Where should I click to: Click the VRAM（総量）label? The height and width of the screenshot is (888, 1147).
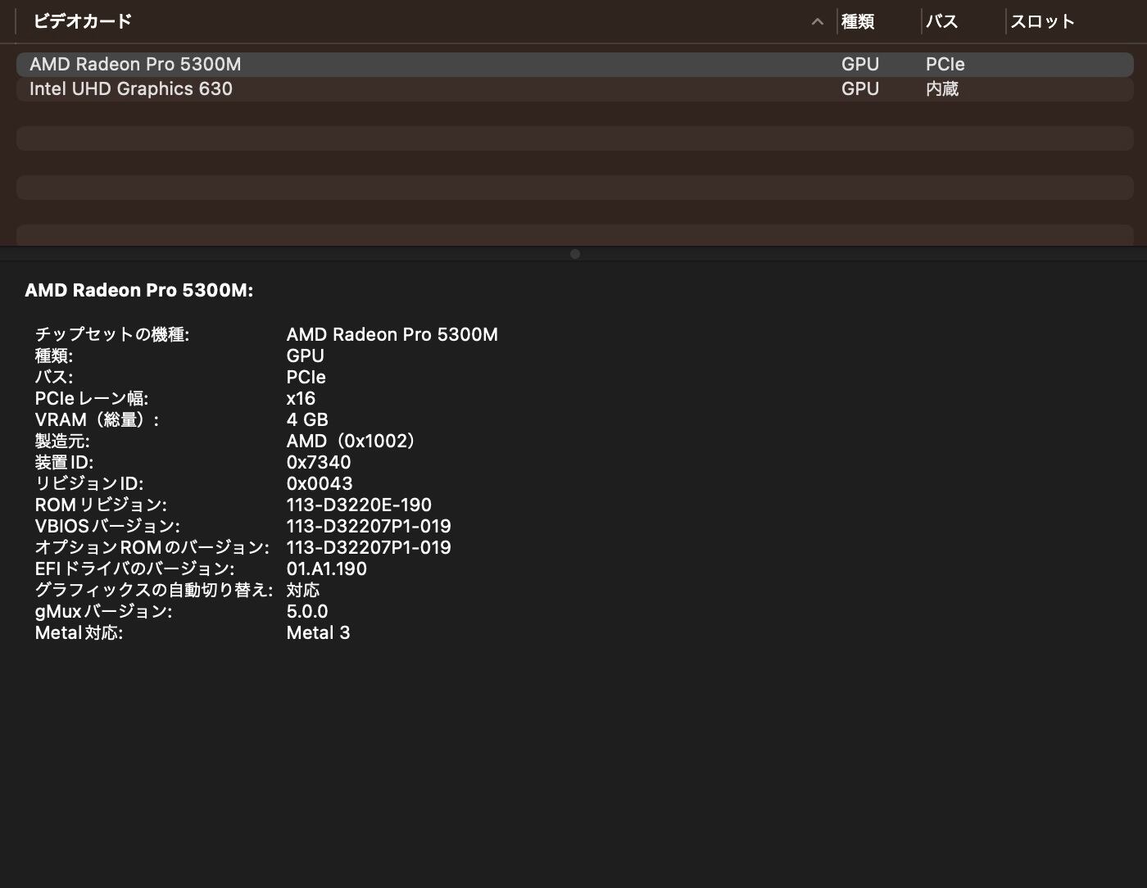click(x=97, y=420)
